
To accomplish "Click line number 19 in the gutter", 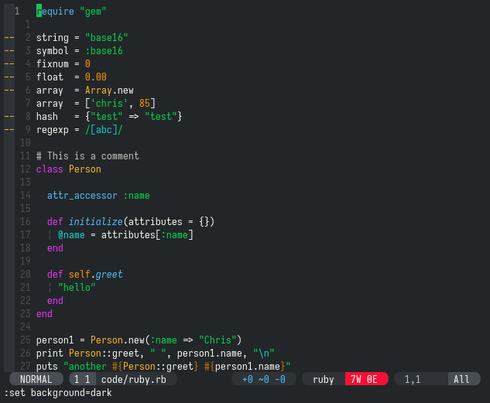I will (26, 261).
